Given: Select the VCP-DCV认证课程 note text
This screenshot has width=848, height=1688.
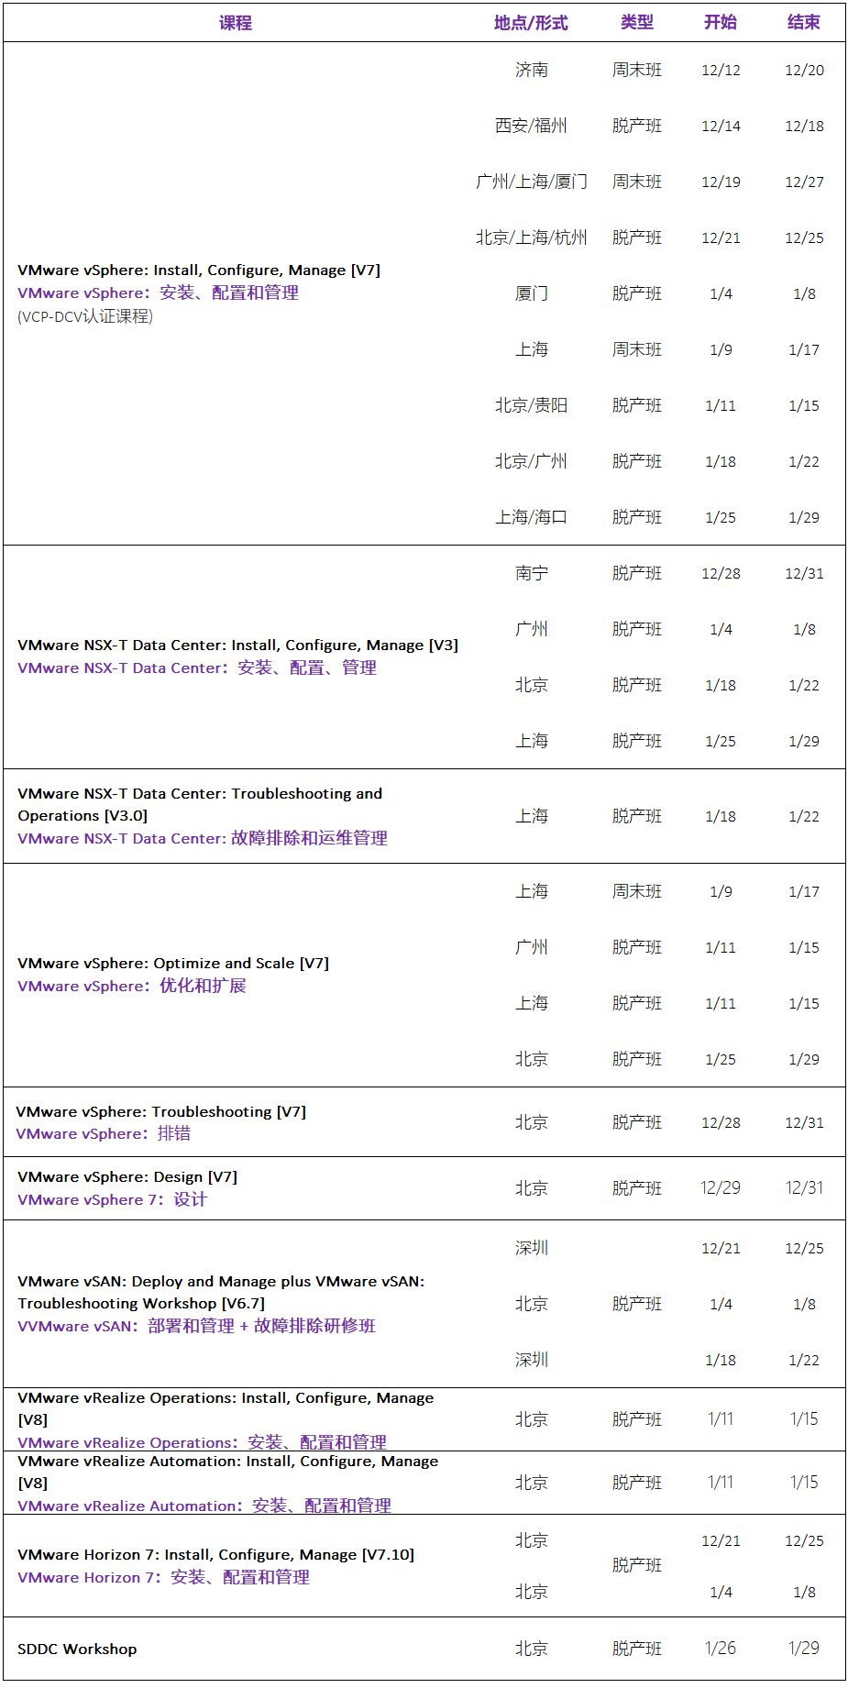Looking at the screenshot, I should pos(85,316).
